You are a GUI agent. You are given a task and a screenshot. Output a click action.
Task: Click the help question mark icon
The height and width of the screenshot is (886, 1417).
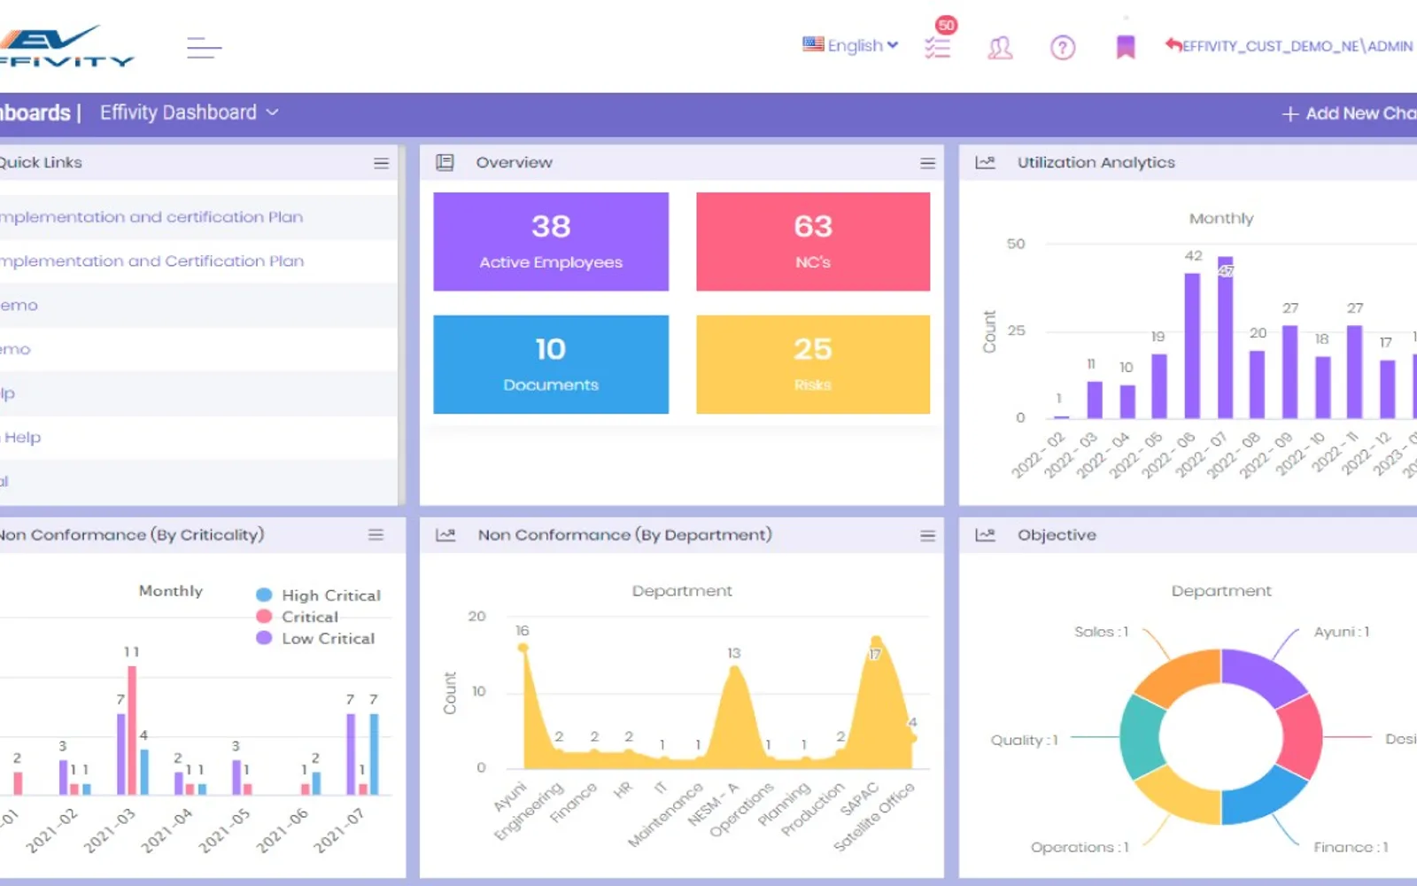point(1063,47)
